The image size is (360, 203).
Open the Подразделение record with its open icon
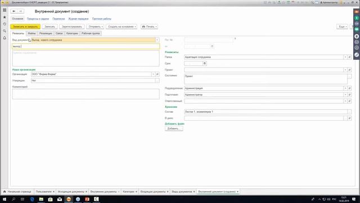coord(349,88)
